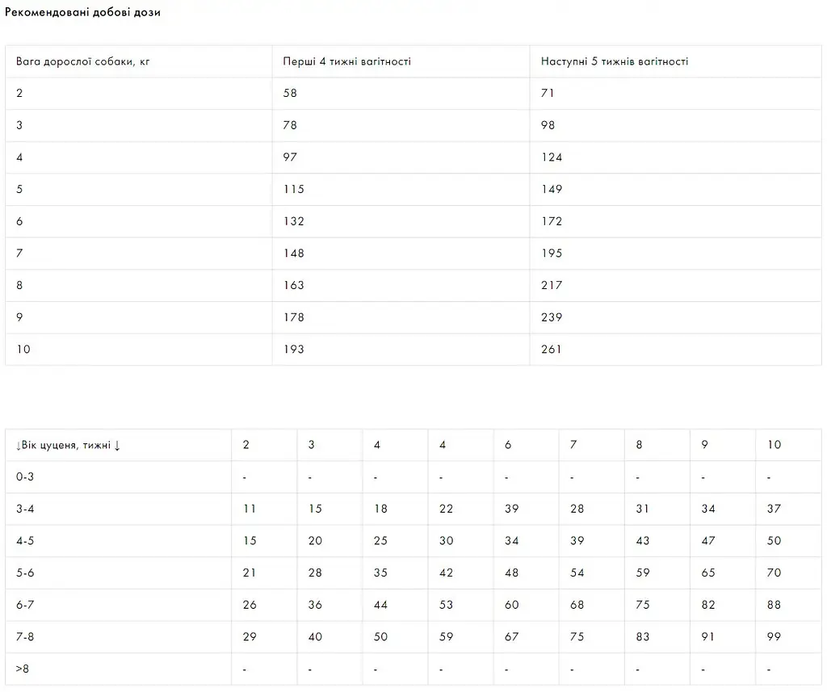Viewport: 827px width, 692px height.
Task: Click the "Вік цуценя, тижні" header cell
Action: coord(68,445)
